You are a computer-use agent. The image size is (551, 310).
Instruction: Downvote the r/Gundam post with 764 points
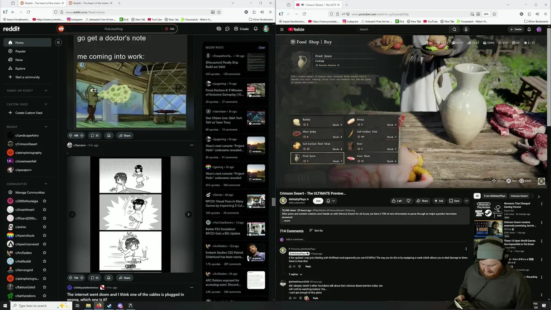(x=82, y=278)
